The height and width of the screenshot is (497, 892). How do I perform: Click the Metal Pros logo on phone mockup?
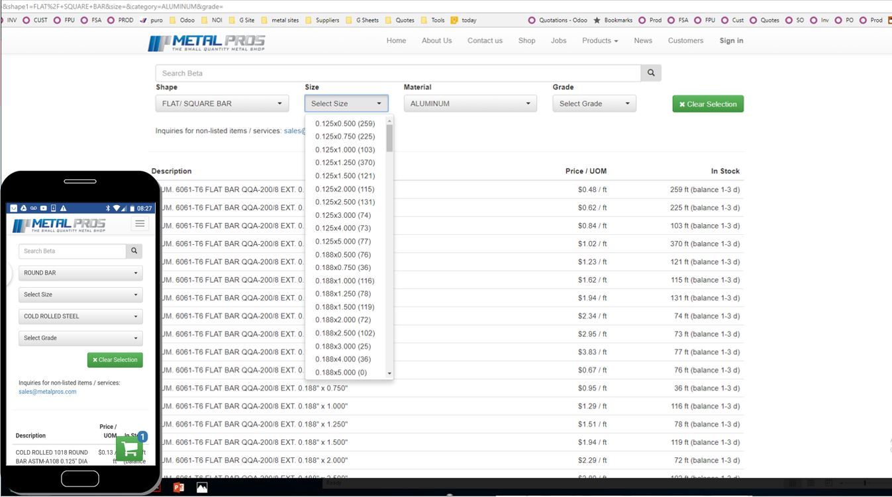(x=58, y=225)
